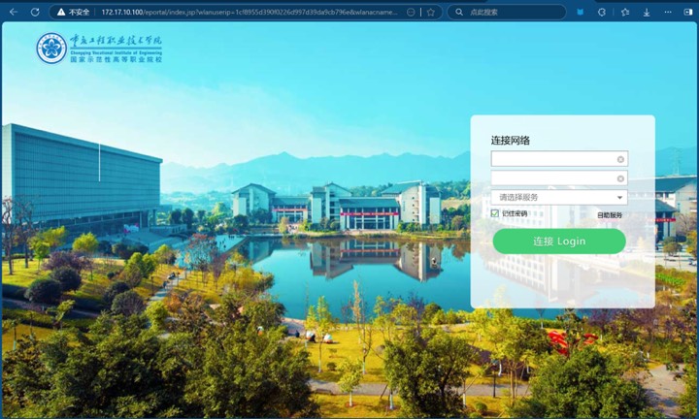Click the username input field
Image resolution: width=699 pixels, height=419 pixels.
(x=551, y=159)
